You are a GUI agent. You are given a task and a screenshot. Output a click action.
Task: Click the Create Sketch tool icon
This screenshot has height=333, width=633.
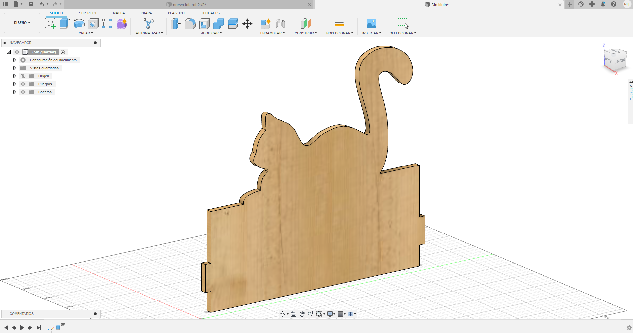50,24
